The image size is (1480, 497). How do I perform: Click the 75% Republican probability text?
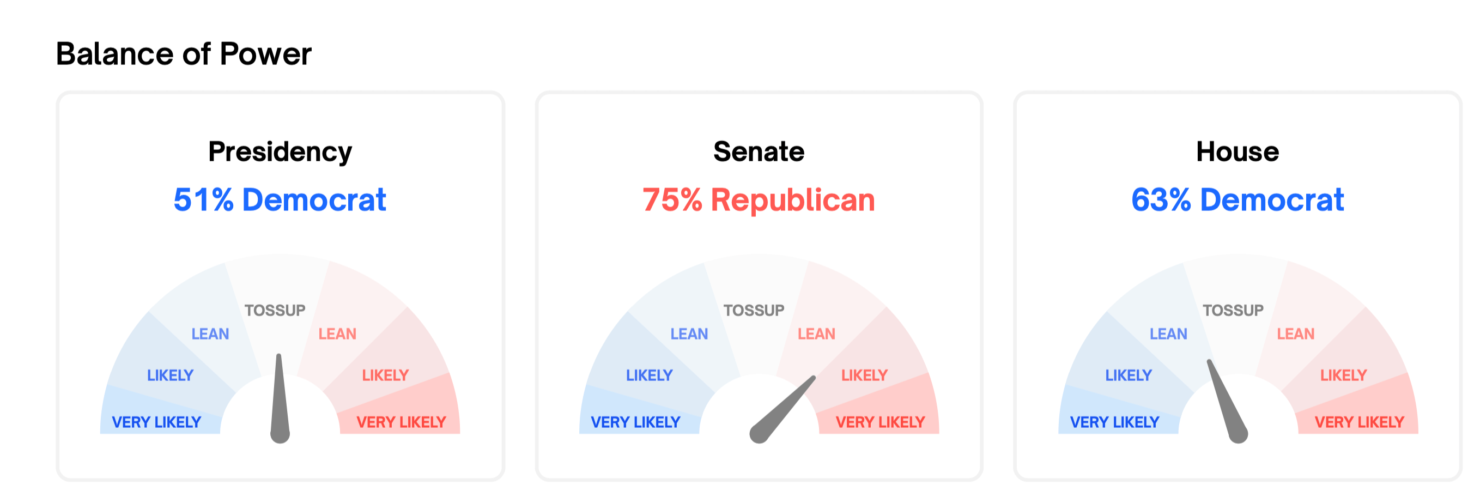pyautogui.click(x=759, y=199)
